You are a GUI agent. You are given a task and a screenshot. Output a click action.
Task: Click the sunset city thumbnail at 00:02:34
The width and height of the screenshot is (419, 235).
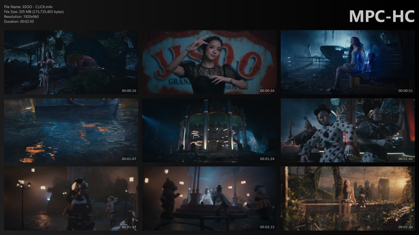tap(348, 199)
